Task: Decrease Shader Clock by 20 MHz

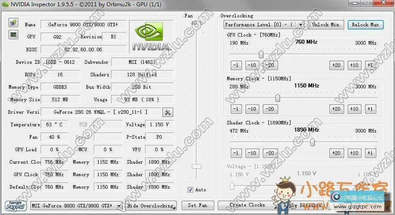Action: pyautogui.click(x=270, y=153)
